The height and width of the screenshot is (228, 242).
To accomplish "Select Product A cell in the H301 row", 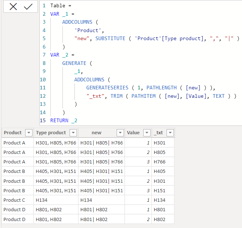I will click(x=17, y=143).
